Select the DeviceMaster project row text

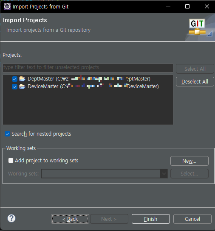[93, 86]
